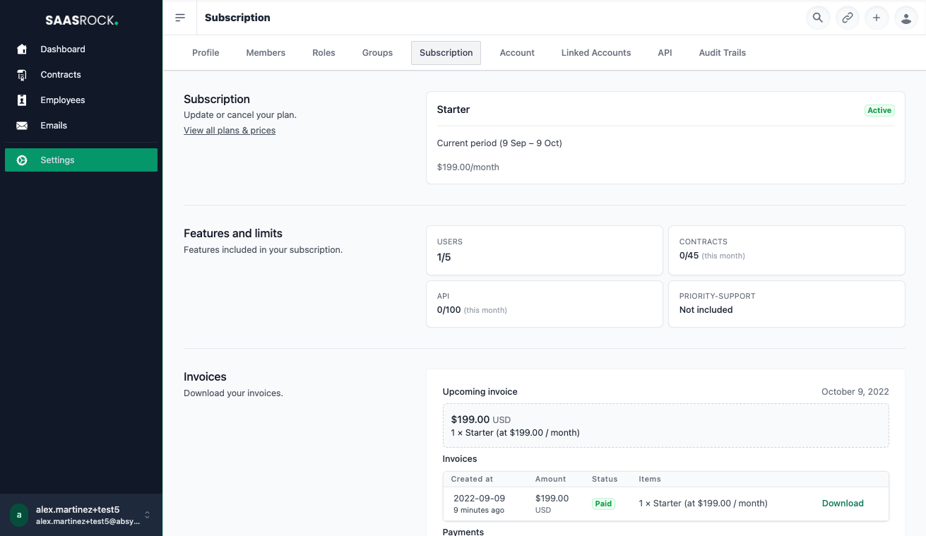Open Emails in the sidebar
The image size is (926, 536).
coord(81,126)
